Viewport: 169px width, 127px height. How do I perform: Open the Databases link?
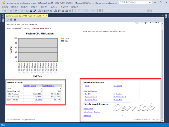(87, 116)
